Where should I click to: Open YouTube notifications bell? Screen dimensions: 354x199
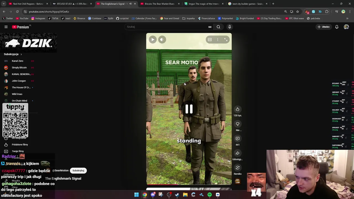pos(337,27)
